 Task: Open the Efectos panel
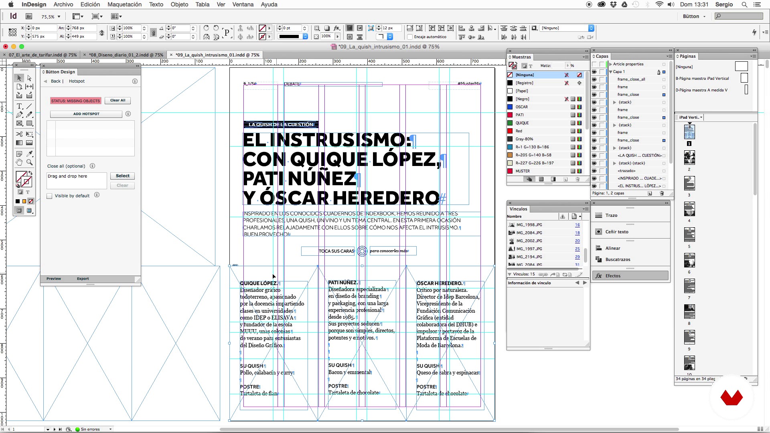pos(631,276)
